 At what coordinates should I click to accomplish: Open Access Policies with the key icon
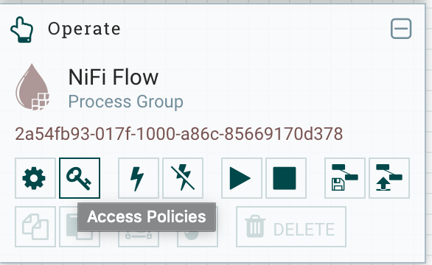(80, 178)
